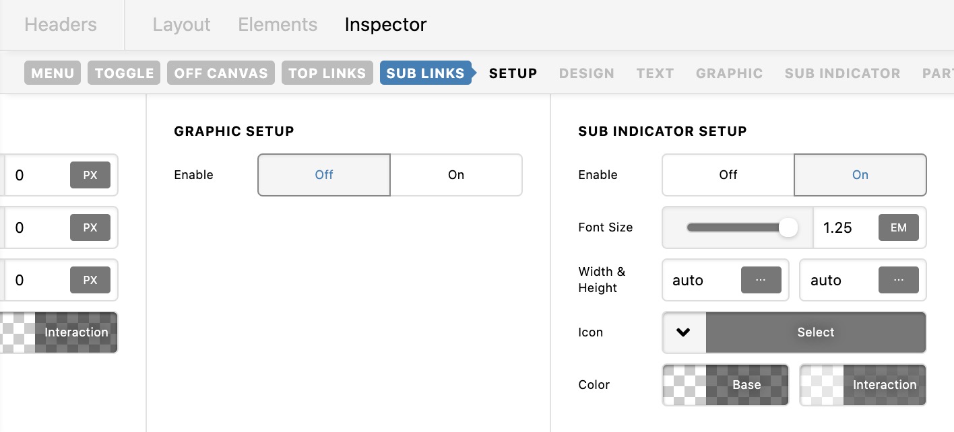
Task: Click the lowest PX unit badge
Action: pos(90,280)
